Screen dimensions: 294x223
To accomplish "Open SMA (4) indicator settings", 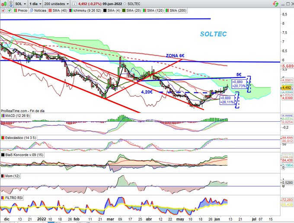I will (112, 10).
